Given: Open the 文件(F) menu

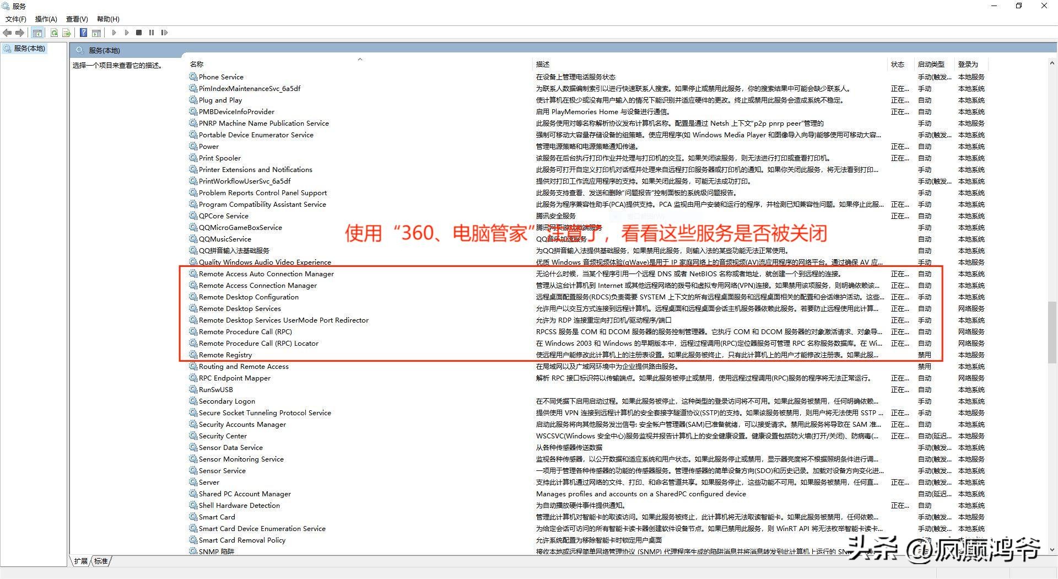Looking at the screenshot, I should 15,18.
